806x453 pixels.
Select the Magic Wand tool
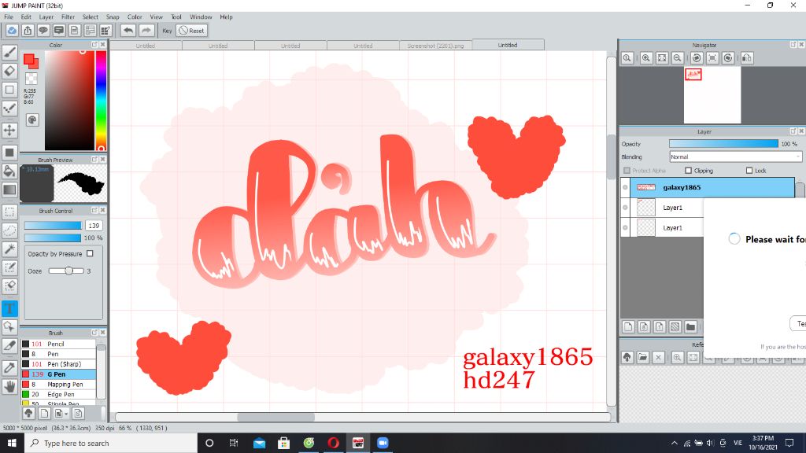click(9, 249)
